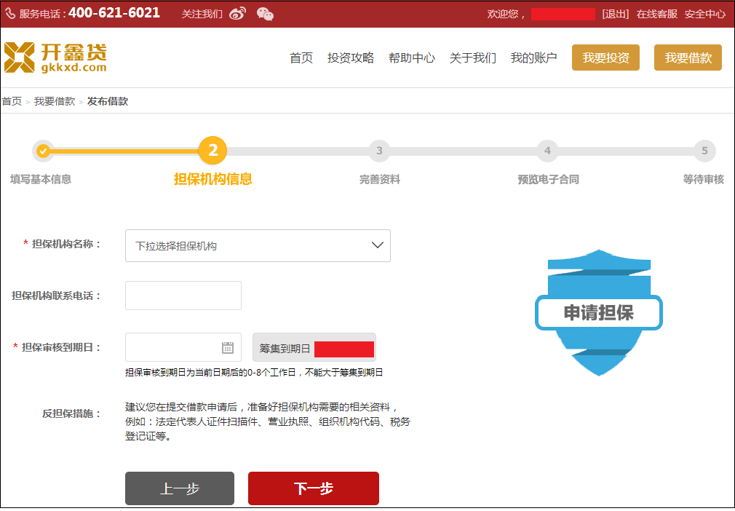Image resolution: width=735 pixels, height=511 pixels.
Task: Click the 退出 logout link
Action: 615,14
